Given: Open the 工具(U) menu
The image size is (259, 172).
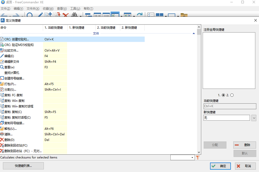Looking at the screenshot, I should pos(75,8).
